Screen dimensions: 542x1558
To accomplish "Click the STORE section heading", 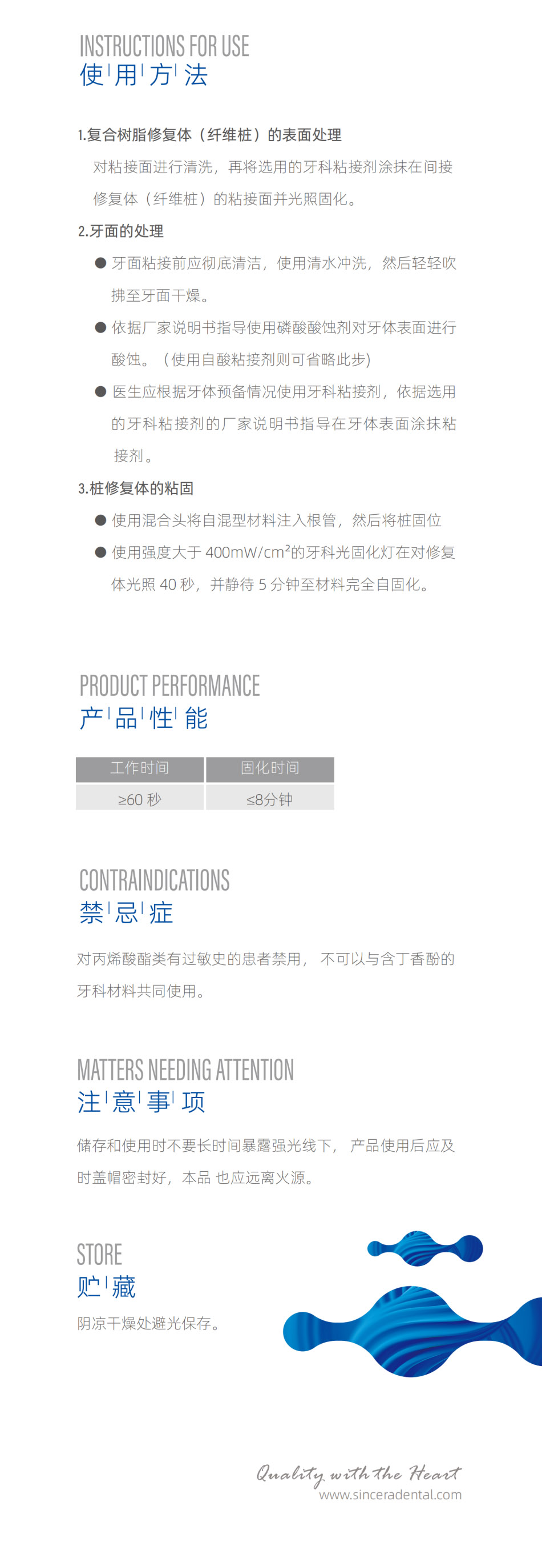I will [x=100, y=1255].
